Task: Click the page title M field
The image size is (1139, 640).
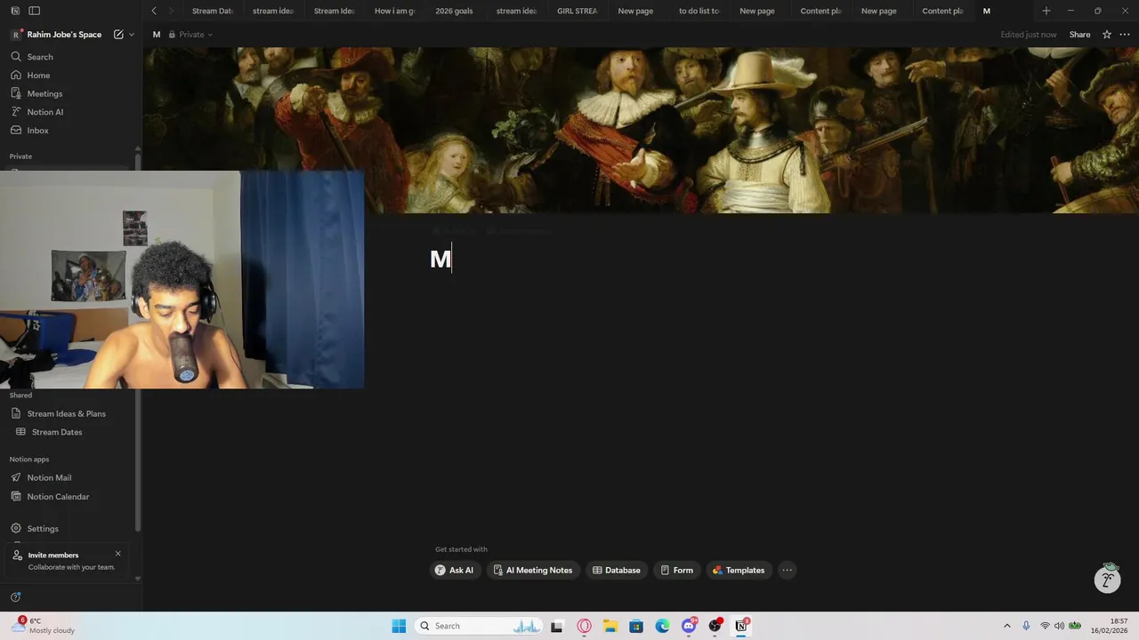Action: click(x=441, y=259)
